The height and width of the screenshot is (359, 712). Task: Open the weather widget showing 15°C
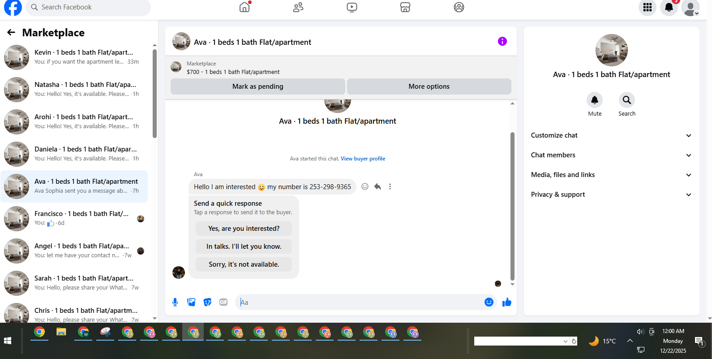[x=602, y=341]
